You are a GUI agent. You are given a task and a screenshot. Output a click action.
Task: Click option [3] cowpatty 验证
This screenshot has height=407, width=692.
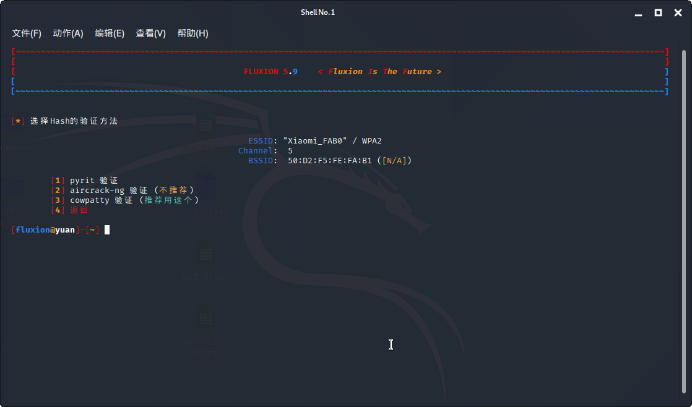click(125, 200)
